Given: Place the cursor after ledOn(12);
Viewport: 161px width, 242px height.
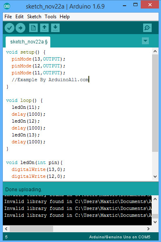Looking at the screenshot, I should coord(40,121).
